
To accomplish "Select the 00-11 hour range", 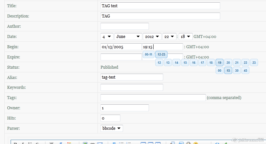I will pos(149,54).
